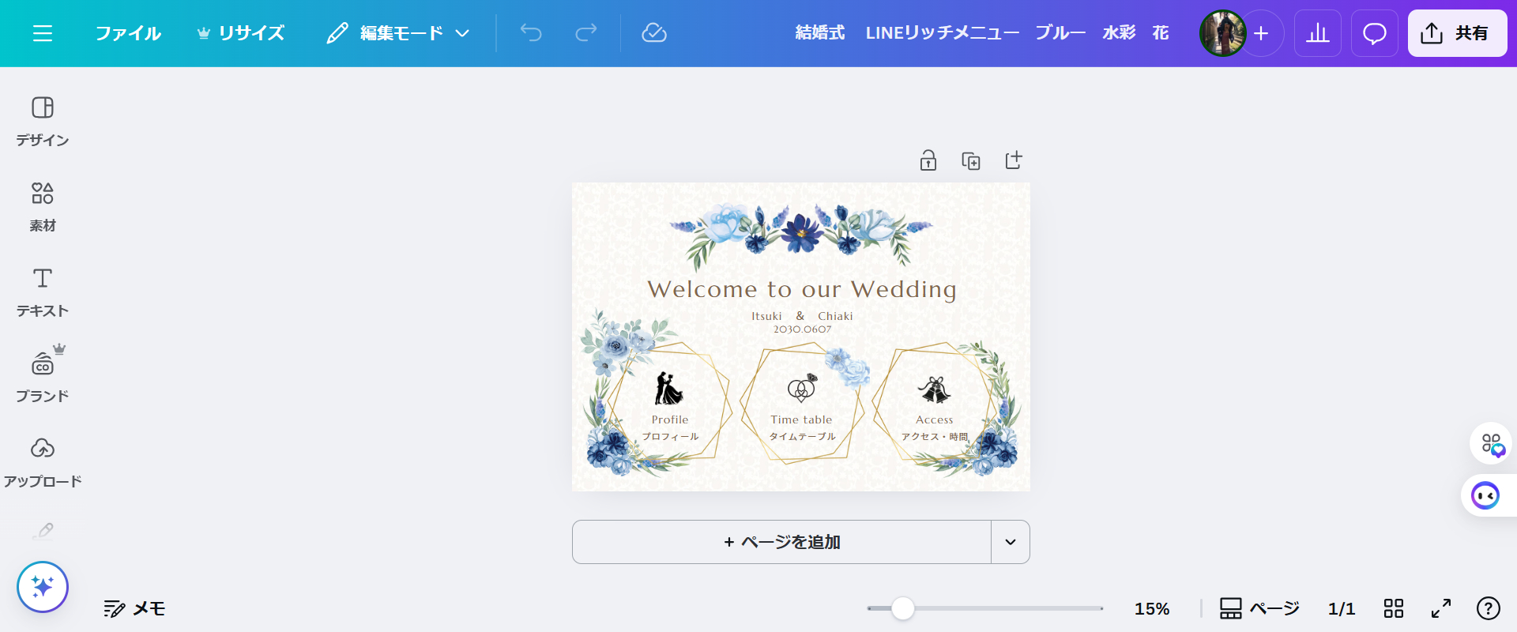Open the メモ notes panel
Screen dimensions: 1517x632
pos(134,608)
